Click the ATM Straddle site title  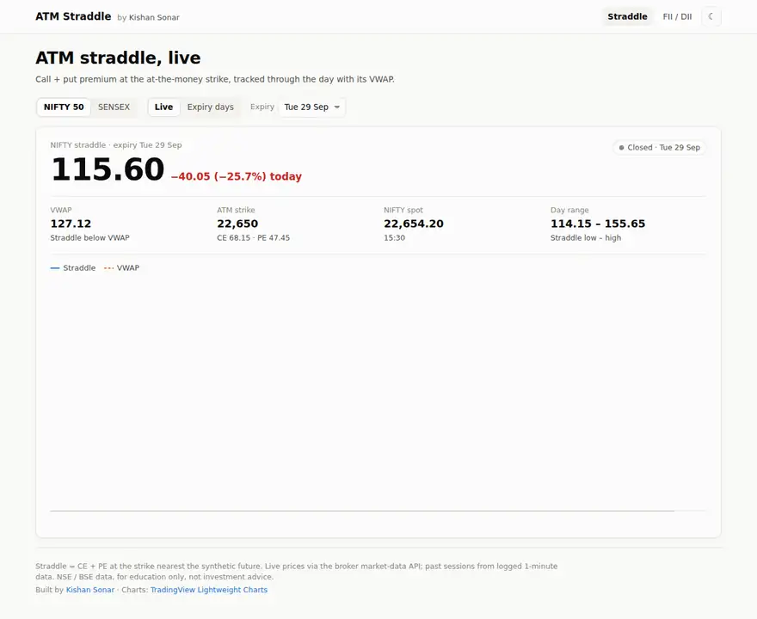click(73, 16)
